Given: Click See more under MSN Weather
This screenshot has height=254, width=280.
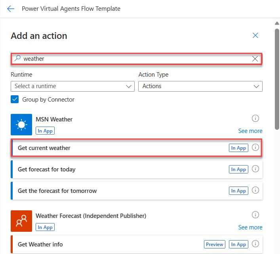Looking at the screenshot, I should 250,131.
